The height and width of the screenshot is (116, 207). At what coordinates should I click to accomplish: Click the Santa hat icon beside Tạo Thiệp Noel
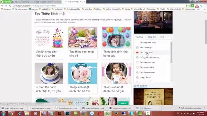[x=137, y=52]
